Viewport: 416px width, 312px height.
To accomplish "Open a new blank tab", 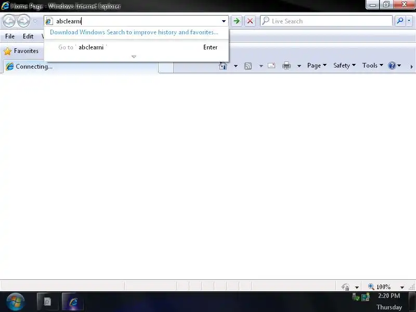I will (x=166, y=67).
